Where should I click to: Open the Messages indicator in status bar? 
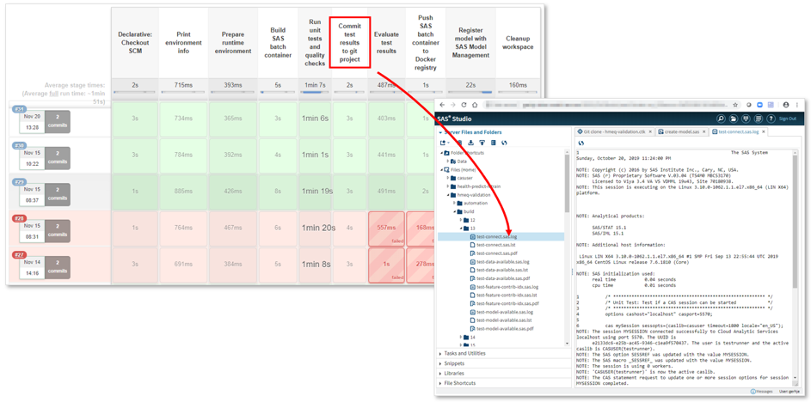pyautogui.click(x=760, y=392)
